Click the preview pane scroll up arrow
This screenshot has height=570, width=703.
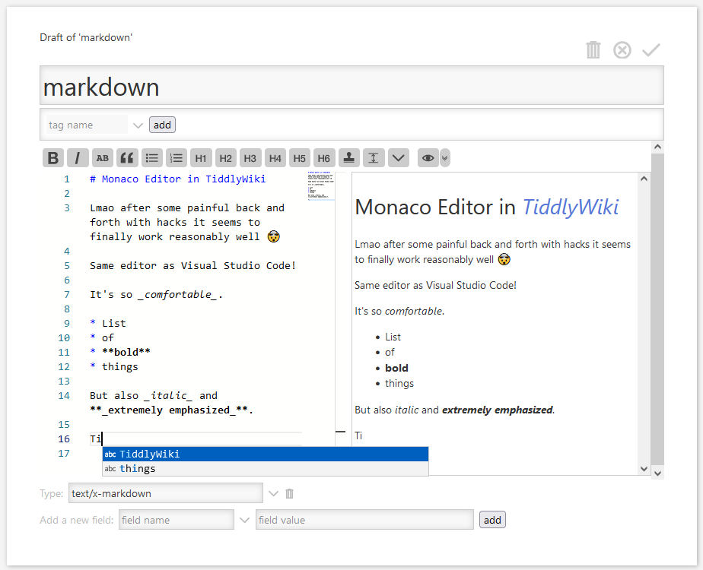[x=644, y=179]
